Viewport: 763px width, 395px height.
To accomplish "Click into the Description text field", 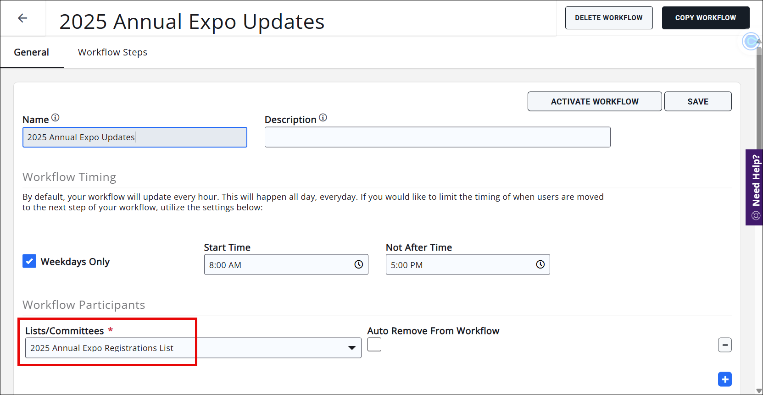I will point(437,137).
